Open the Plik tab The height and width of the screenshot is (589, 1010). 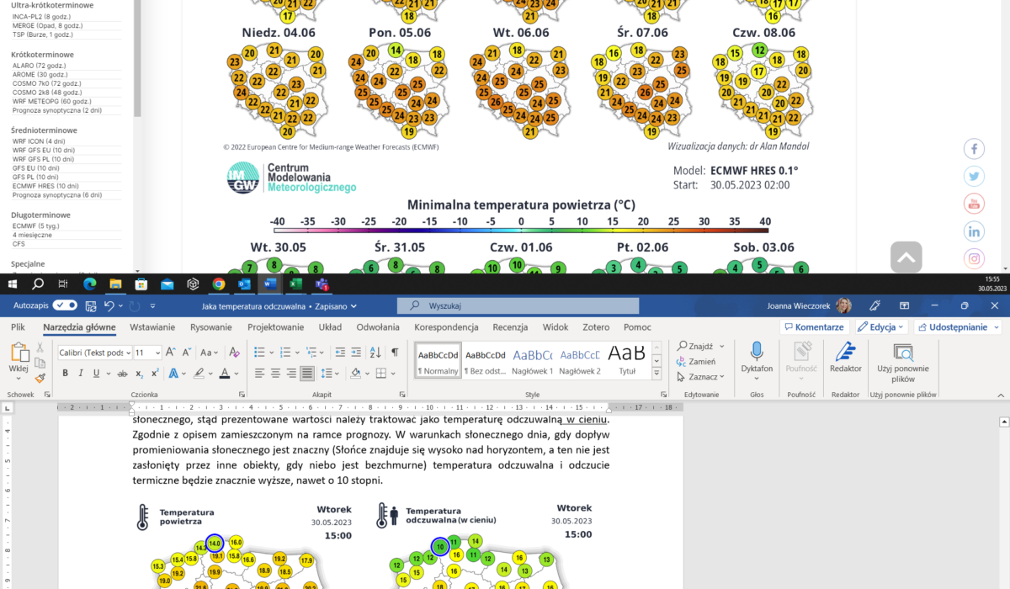pyautogui.click(x=18, y=327)
